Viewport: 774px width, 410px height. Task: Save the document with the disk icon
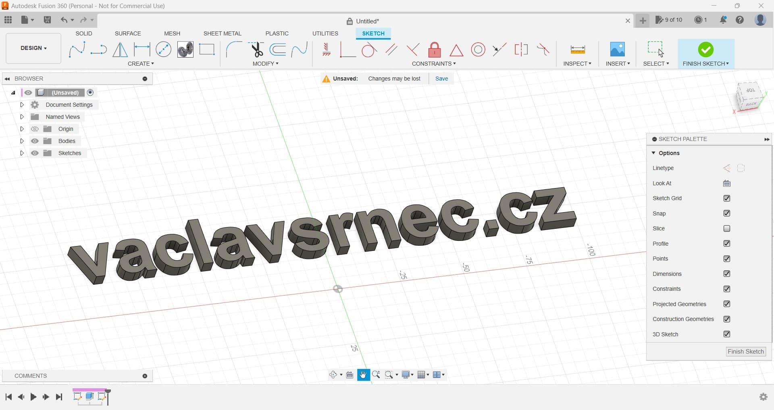coord(47,20)
